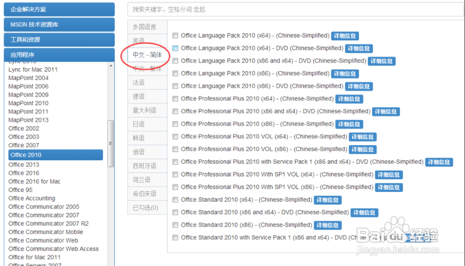Open Office Communicator Web Access entry
The height and width of the screenshot is (266, 465).
click(54, 249)
